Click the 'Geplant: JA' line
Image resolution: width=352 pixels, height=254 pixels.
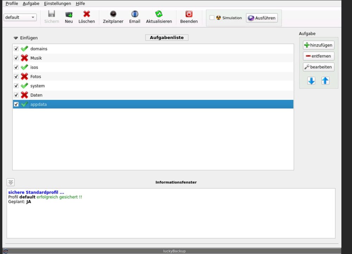(19, 202)
